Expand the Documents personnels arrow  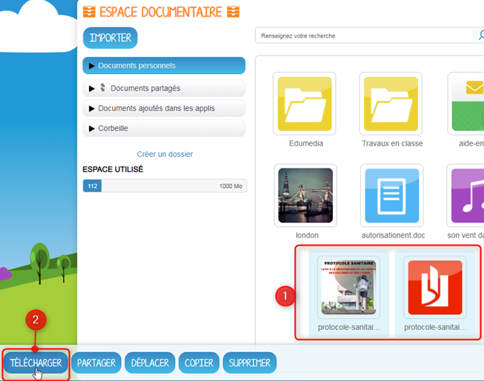(x=92, y=66)
